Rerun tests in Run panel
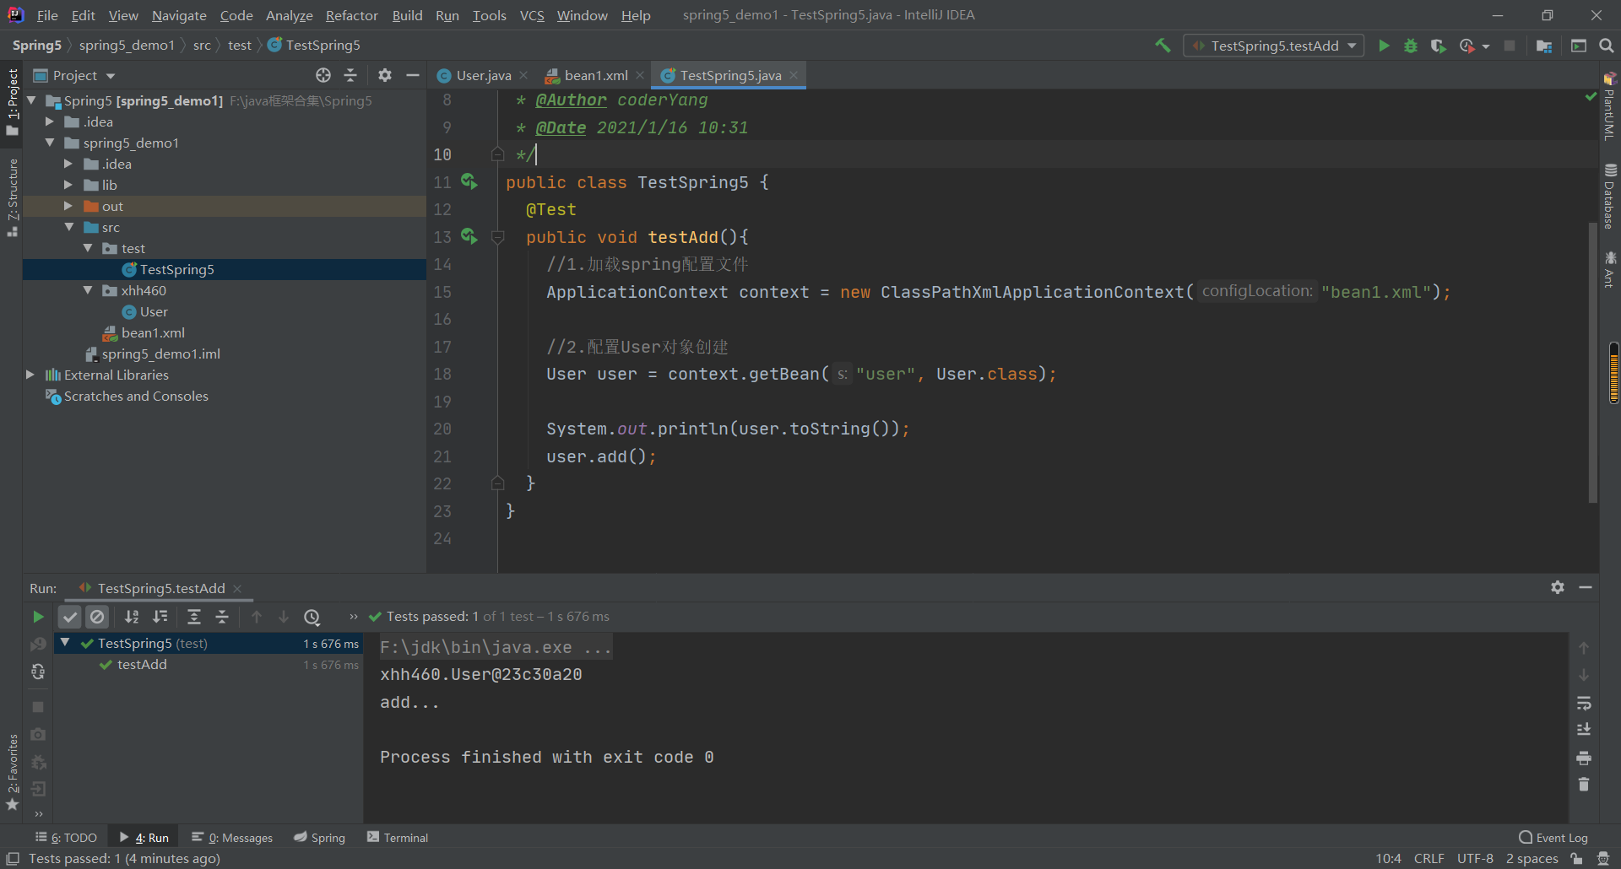1621x869 pixels. click(x=38, y=617)
